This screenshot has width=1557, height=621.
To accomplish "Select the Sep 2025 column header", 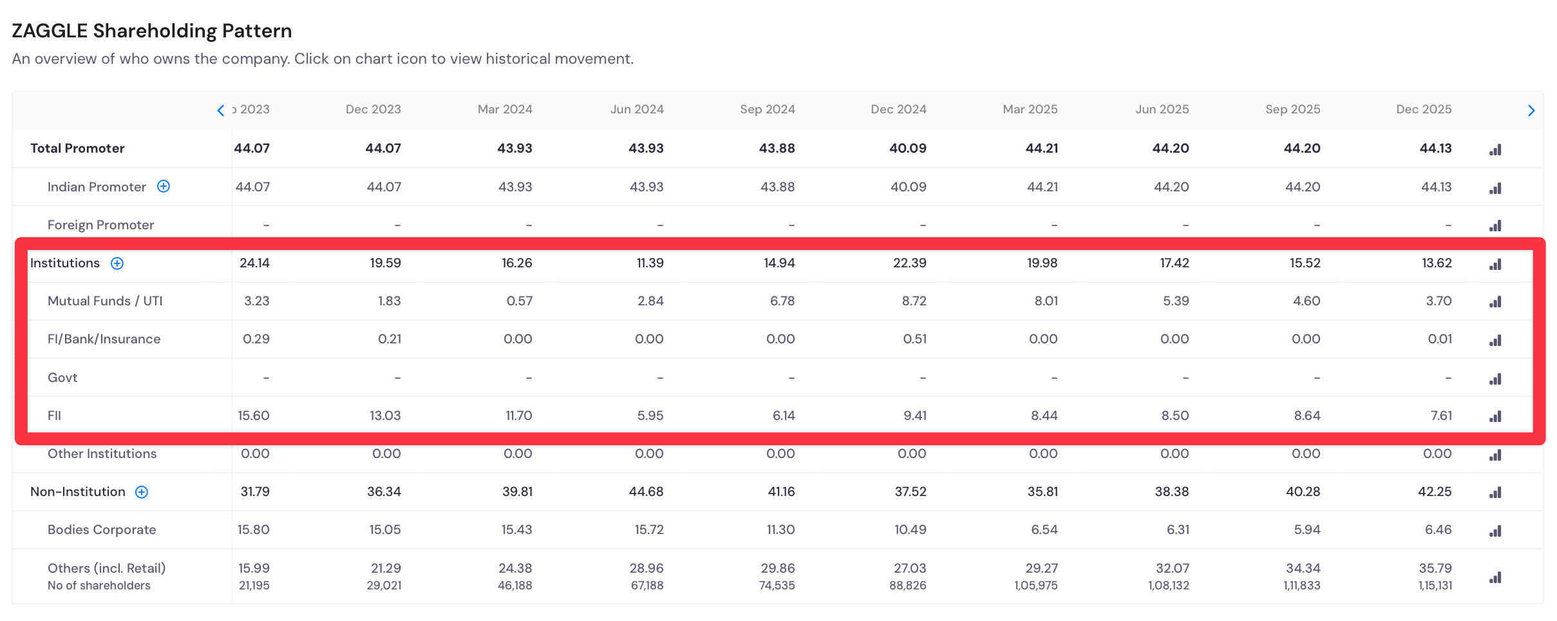I will pyautogui.click(x=1293, y=110).
